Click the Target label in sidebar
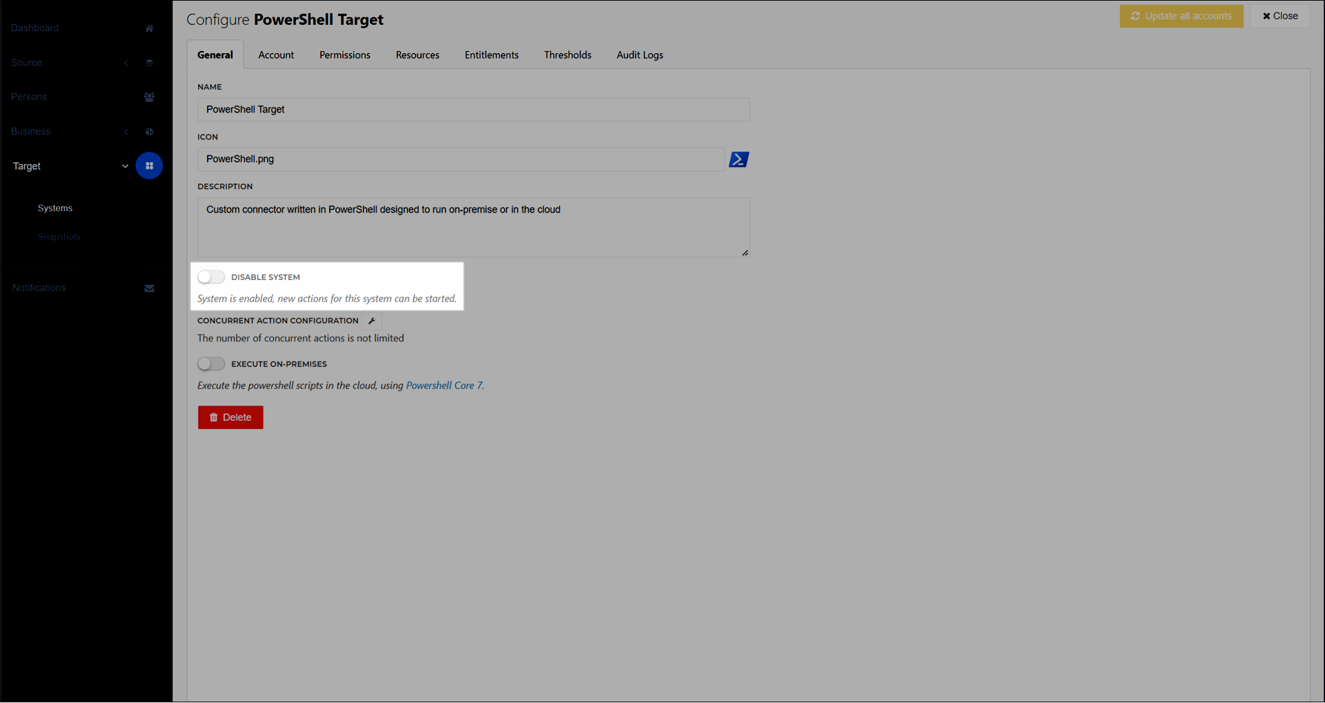This screenshot has height=703, width=1325. pyautogui.click(x=27, y=166)
